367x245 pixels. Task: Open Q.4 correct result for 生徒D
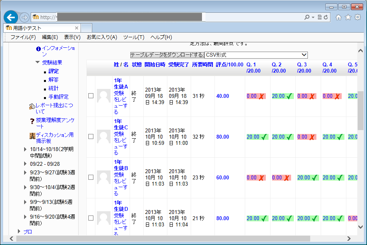[x=333, y=218]
